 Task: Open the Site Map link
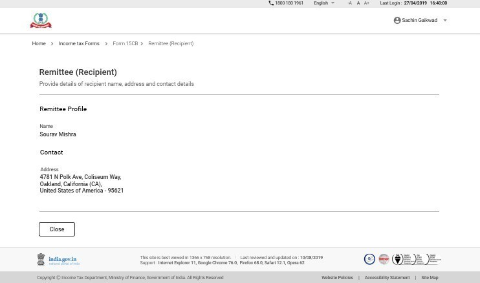(430, 277)
